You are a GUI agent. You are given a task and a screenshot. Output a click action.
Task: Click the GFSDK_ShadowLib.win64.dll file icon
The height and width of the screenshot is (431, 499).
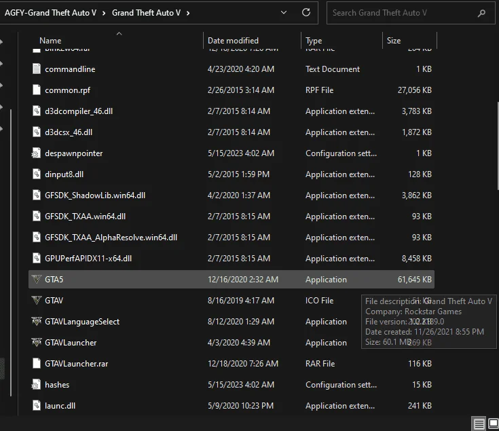click(x=37, y=195)
